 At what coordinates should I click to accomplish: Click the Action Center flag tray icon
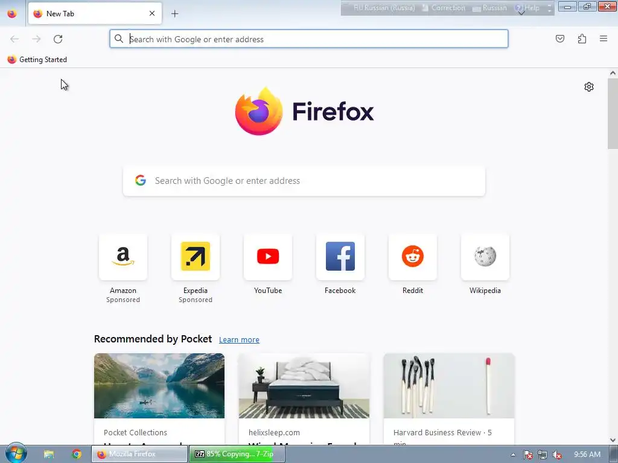[527, 455]
